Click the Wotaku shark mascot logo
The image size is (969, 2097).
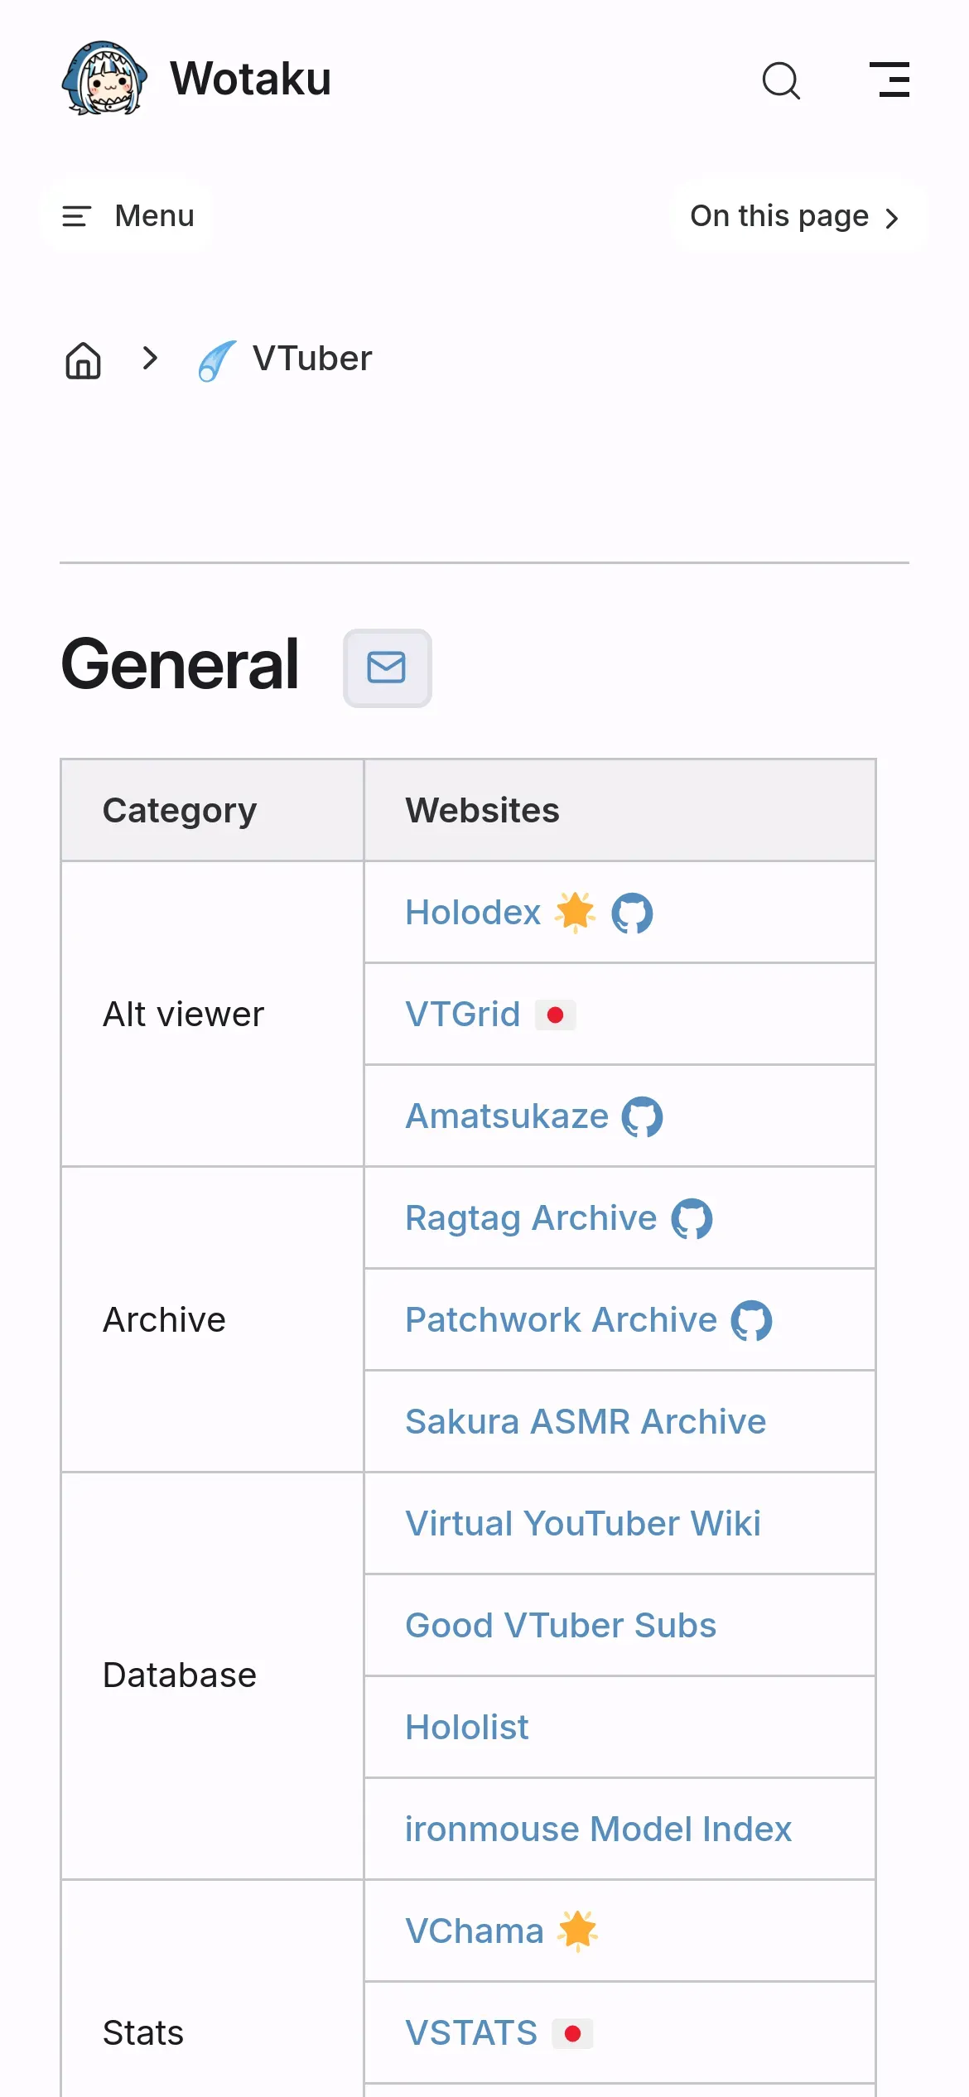coord(104,79)
